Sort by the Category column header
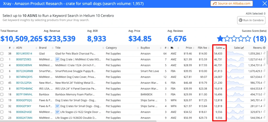Viewport: 268px width, 122px height. click(111, 48)
